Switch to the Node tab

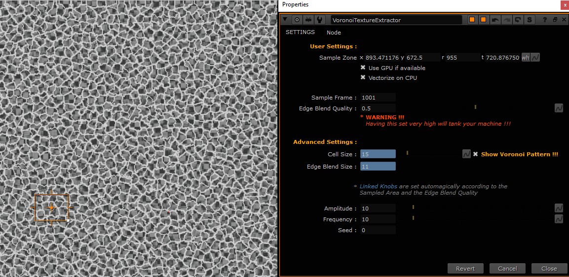[334, 33]
